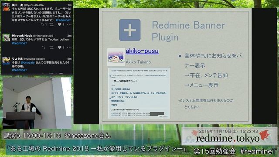Reply to the RyohHAMADA tweet
Screen dimensions: 279x157
pyautogui.click(x=42, y=24)
